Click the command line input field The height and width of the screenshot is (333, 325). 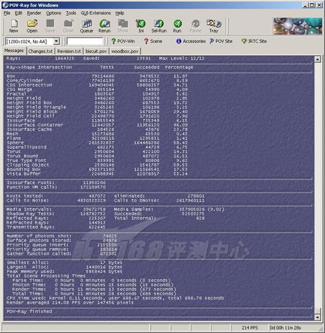(x=85, y=42)
